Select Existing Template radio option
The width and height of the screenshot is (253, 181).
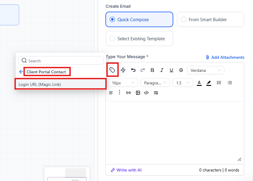click(139, 39)
